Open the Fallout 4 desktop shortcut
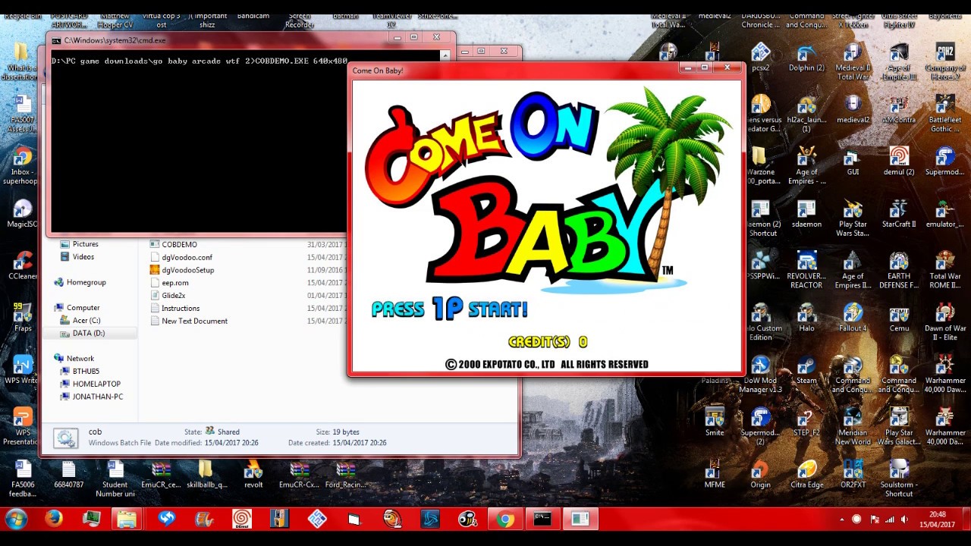This screenshot has width=971, height=546. pos(853,318)
